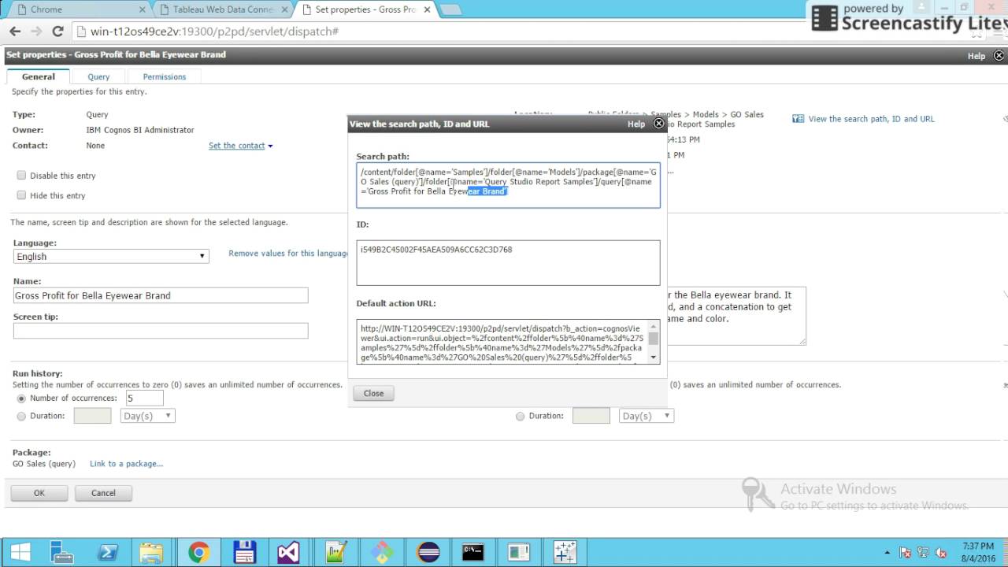
Task: Click Close in the search path dialog
Action: [x=373, y=393]
